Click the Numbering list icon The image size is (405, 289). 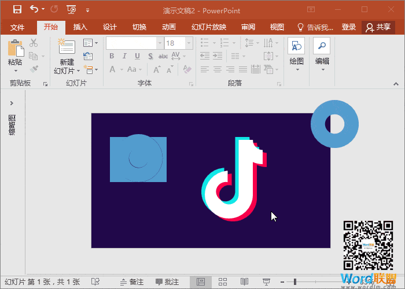[224, 43]
